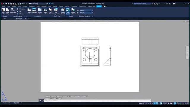Screen dimensions: 190x107
Task: Expand the Rectangular viewport dropdown
Action: (26, 9)
